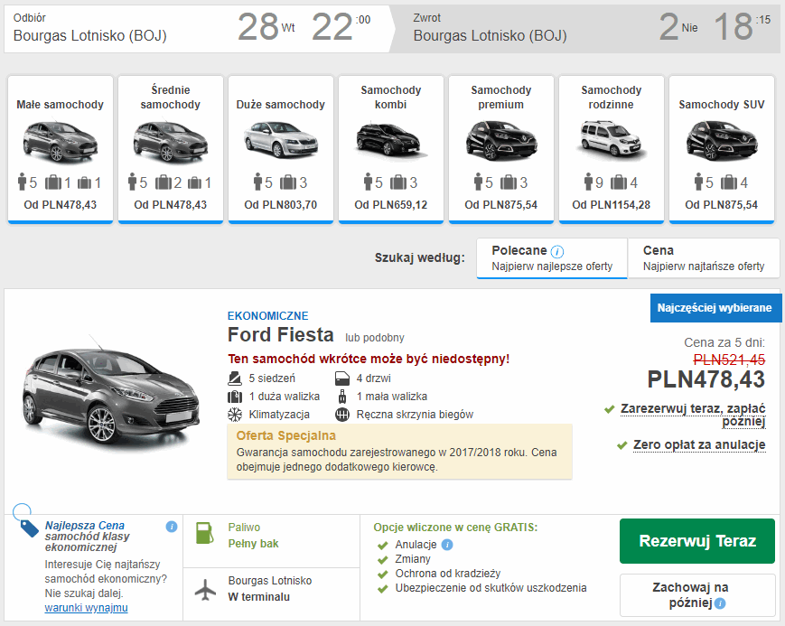
Task: Click the white van image in Samochody rodzinne
Action: (612, 139)
